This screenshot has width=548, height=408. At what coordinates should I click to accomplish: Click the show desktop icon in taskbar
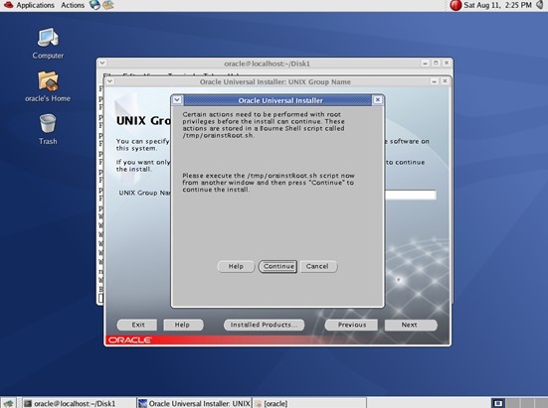click(x=8, y=403)
